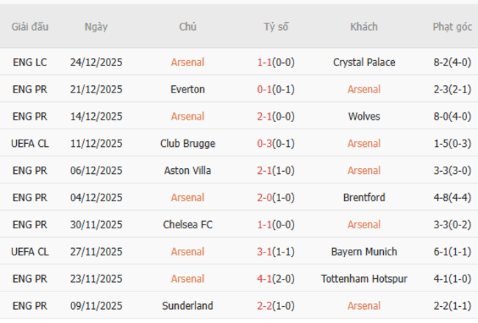Select Chelsea FC home team

click(188, 225)
